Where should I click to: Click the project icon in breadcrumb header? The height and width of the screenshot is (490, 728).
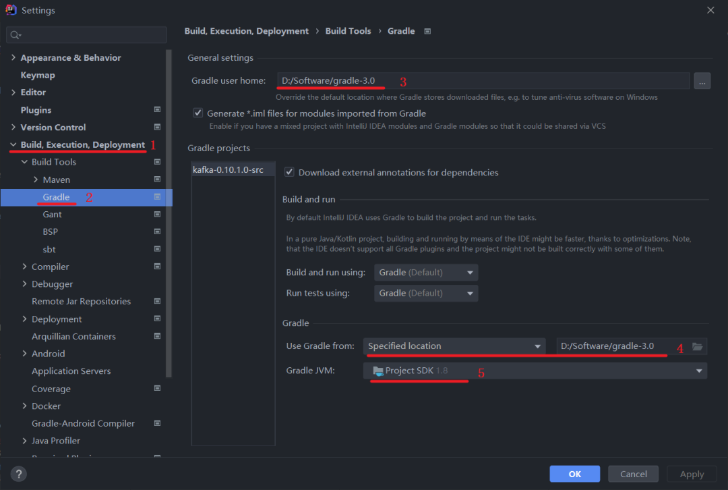click(427, 31)
